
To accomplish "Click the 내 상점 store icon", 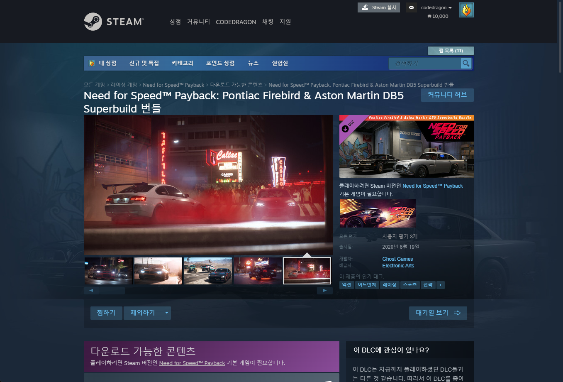I will pos(92,63).
